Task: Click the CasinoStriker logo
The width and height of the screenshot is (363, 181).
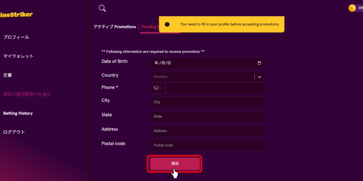Action: 16,14
